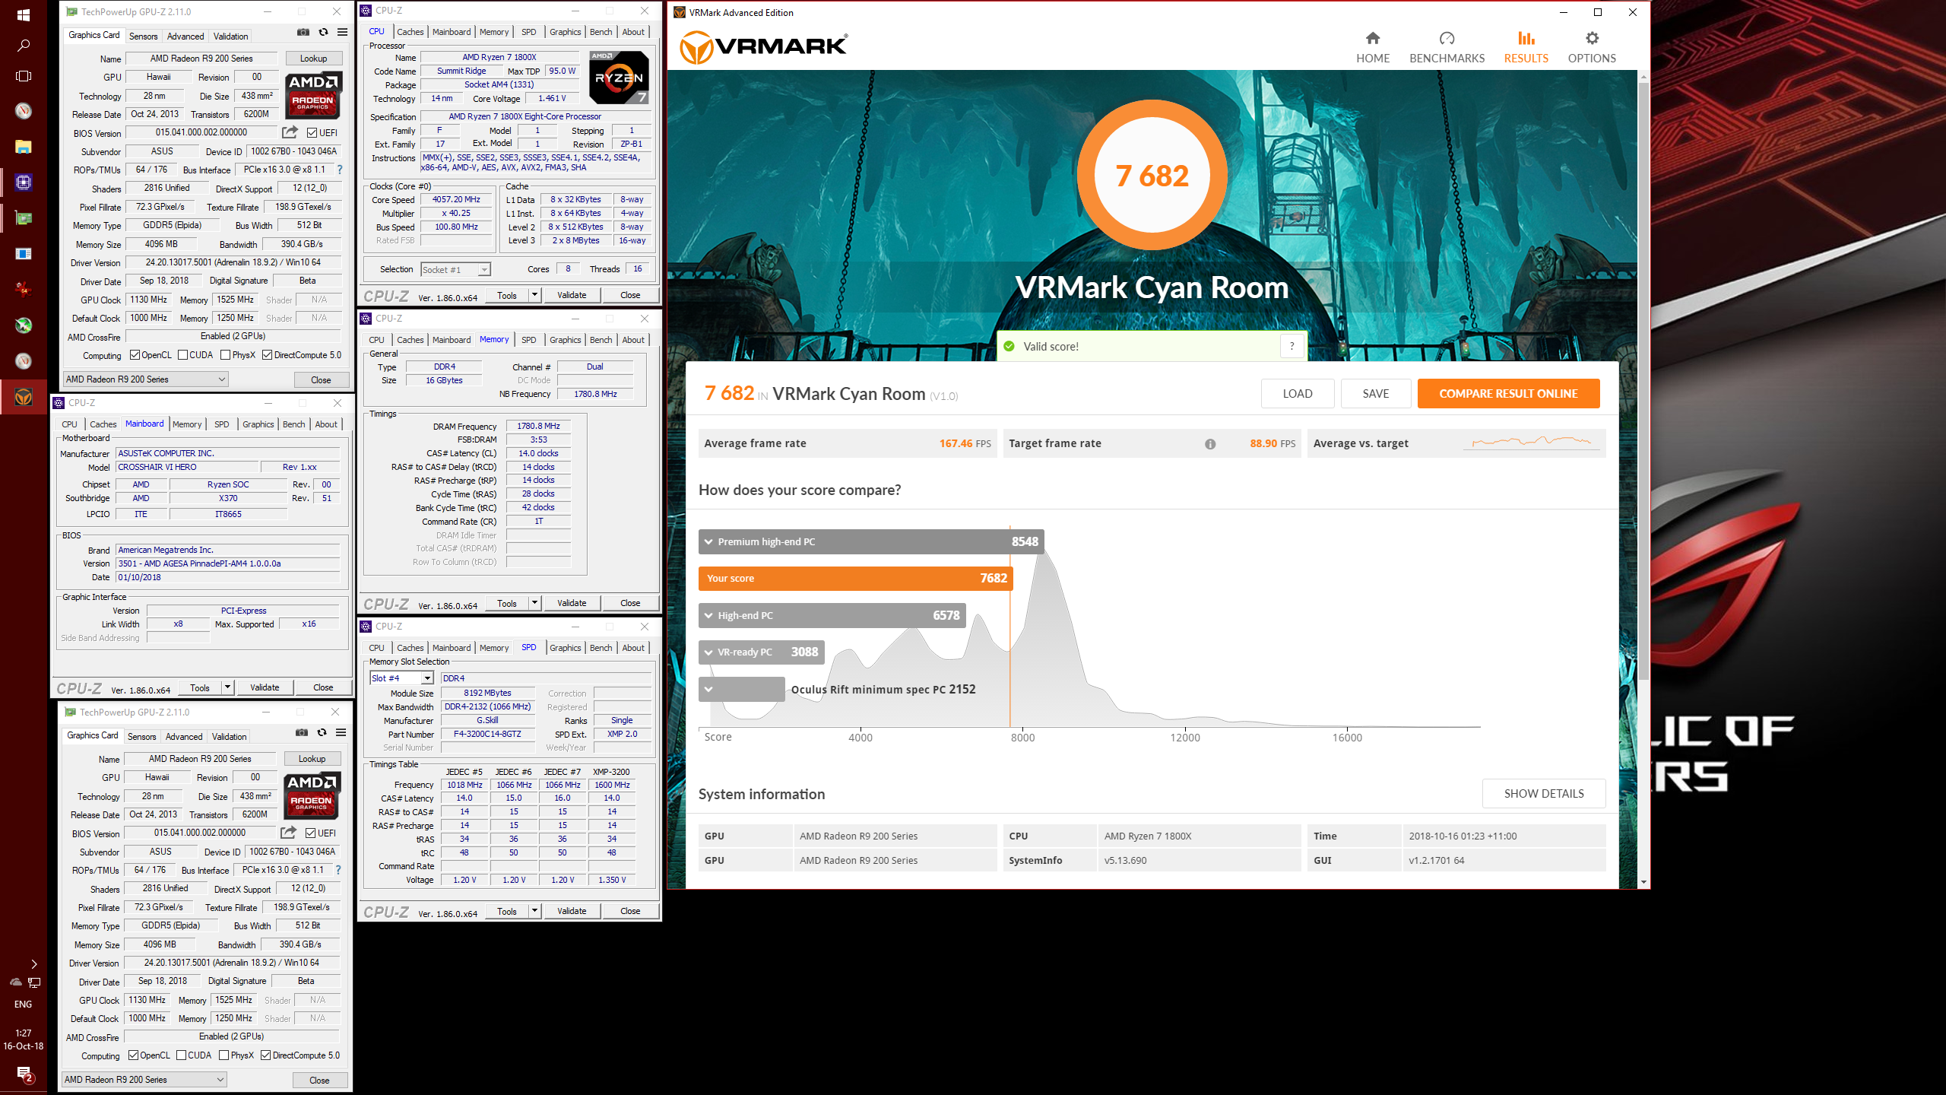Click bus interface question mark in bottom GPU-Z
Viewport: 1946px width, 1095px height.
point(338,870)
